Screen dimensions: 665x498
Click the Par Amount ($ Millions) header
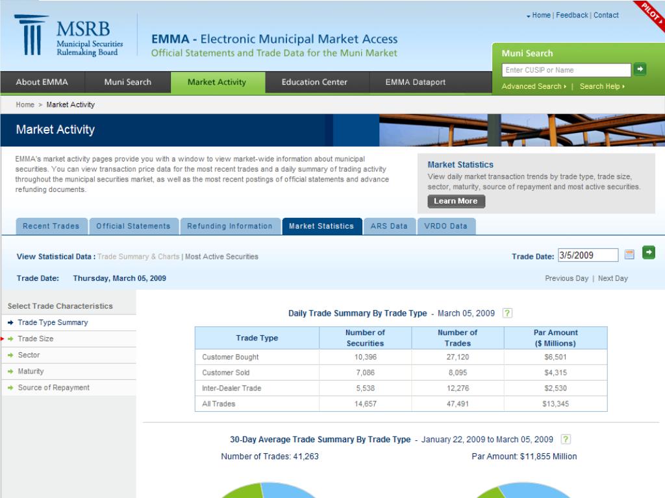[x=556, y=338]
